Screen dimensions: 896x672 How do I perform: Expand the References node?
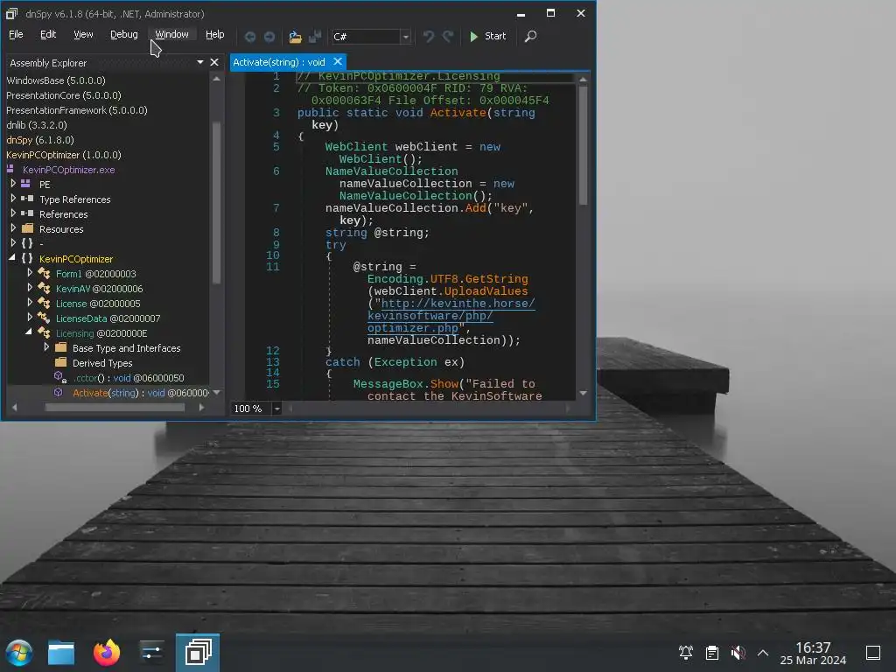pyautogui.click(x=12, y=213)
